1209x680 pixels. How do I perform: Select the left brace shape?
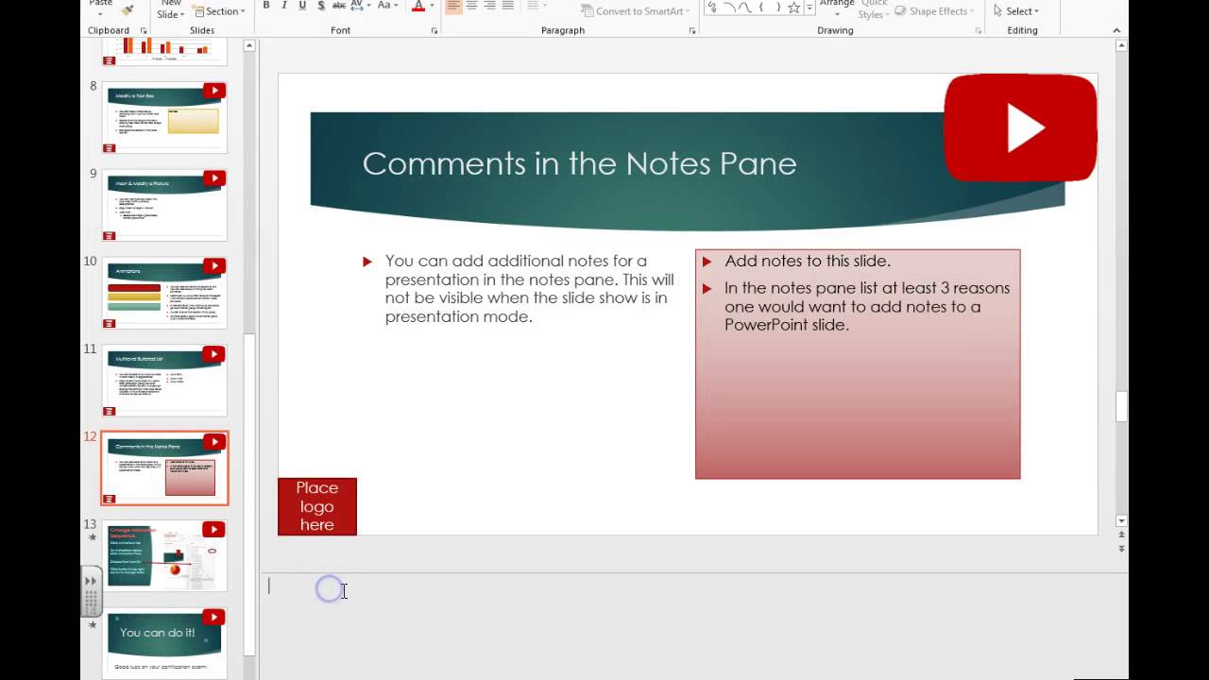coord(761,8)
